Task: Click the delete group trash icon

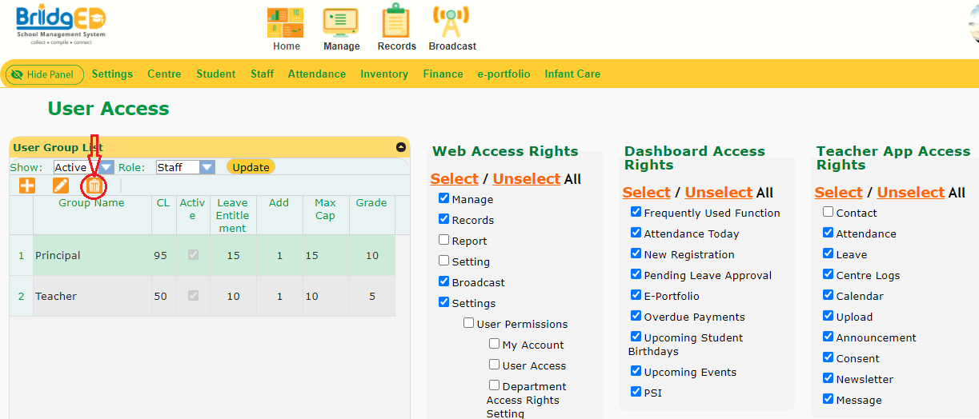Action: point(94,186)
